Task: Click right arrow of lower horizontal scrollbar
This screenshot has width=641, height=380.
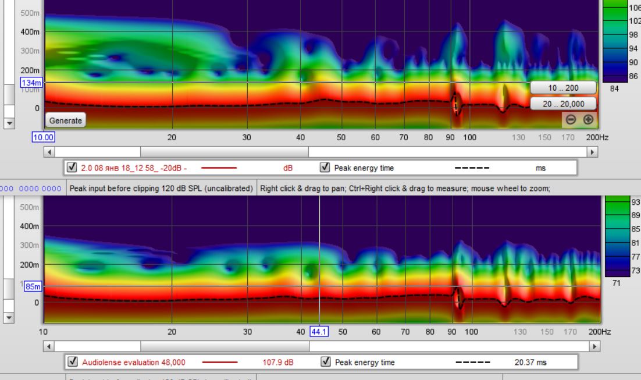Action: tap(594, 346)
